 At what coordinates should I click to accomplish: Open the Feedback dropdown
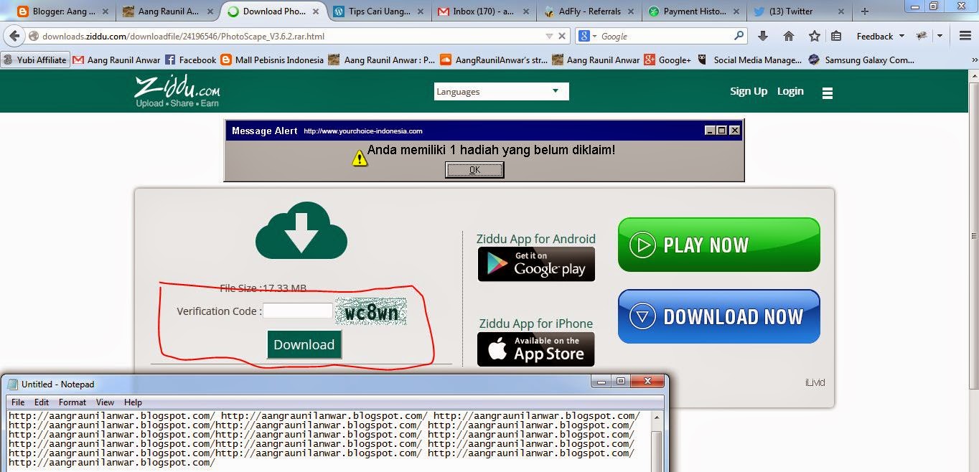point(880,36)
